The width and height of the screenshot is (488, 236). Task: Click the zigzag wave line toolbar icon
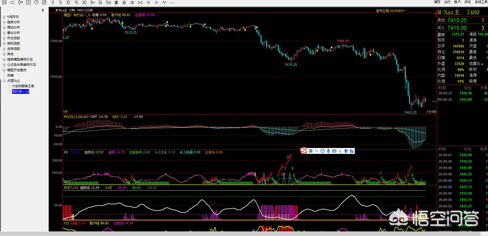tap(164, 2)
